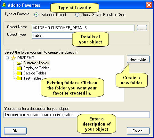Select the Customer Tables folder label

tap(36, 63)
